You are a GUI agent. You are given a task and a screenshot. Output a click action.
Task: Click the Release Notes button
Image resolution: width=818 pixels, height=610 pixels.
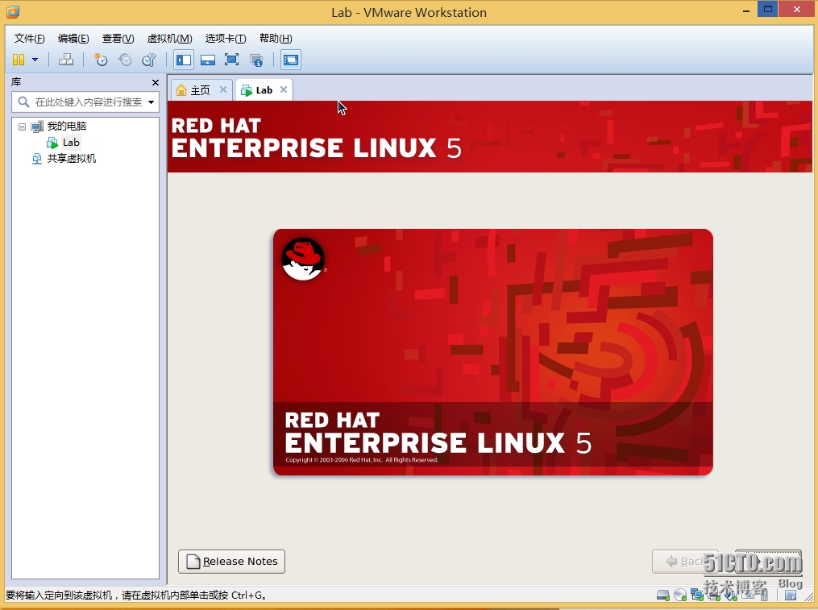pyautogui.click(x=231, y=562)
